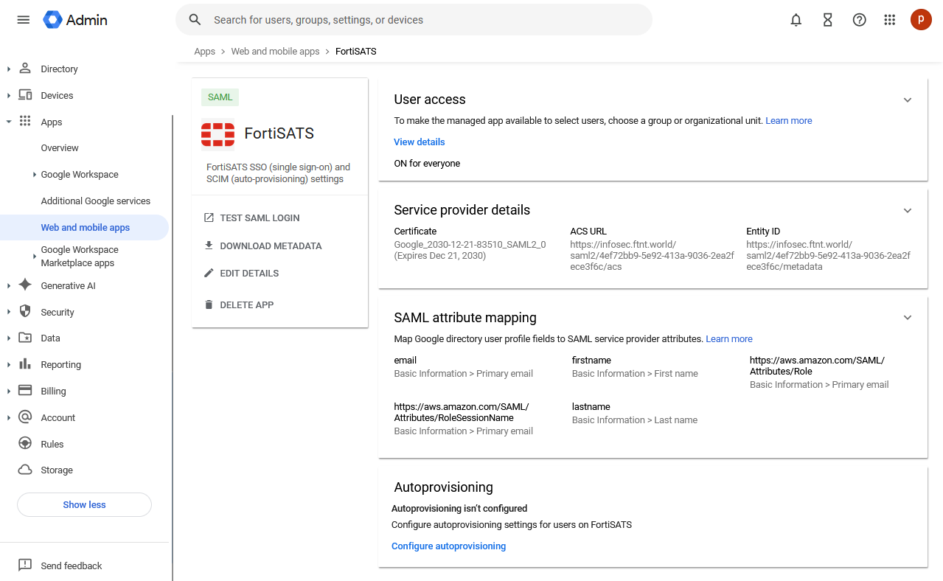Click the 'ON for everyone' status text
Viewport: 943px width, 581px height.
[x=427, y=164]
